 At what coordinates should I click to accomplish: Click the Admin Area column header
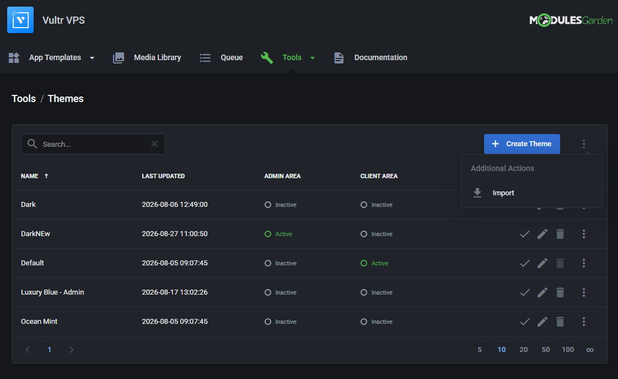pos(282,176)
